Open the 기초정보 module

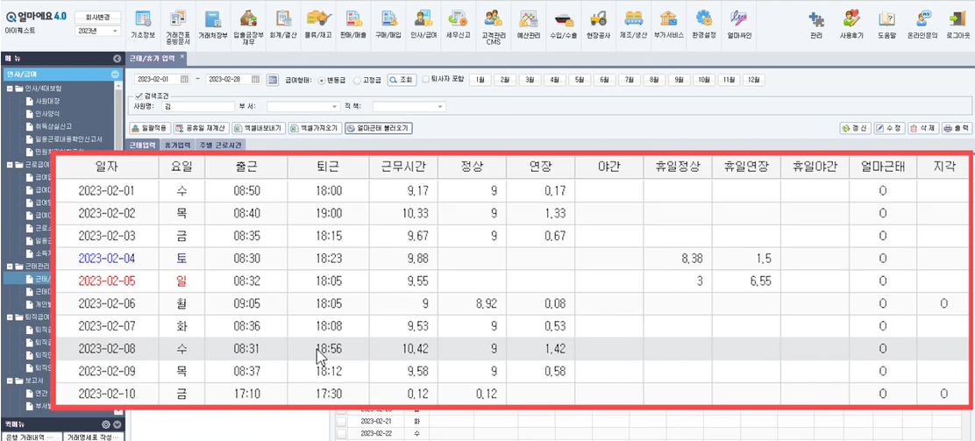tap(143, 24)
